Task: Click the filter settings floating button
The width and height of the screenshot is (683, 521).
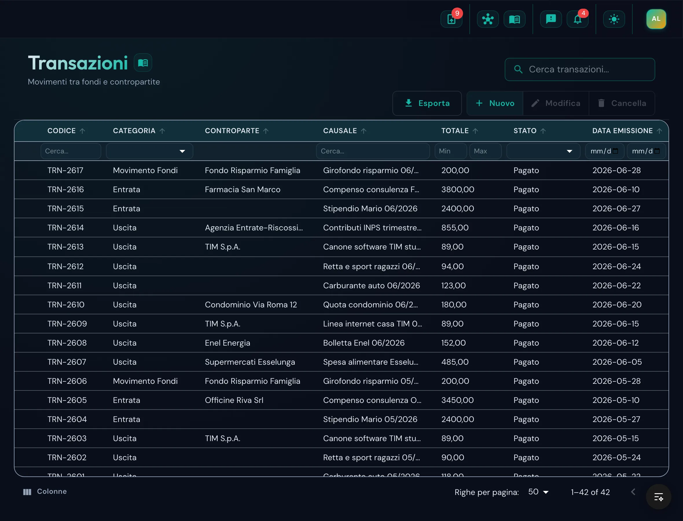Action: pyautogui.click(x=658, y=497)
